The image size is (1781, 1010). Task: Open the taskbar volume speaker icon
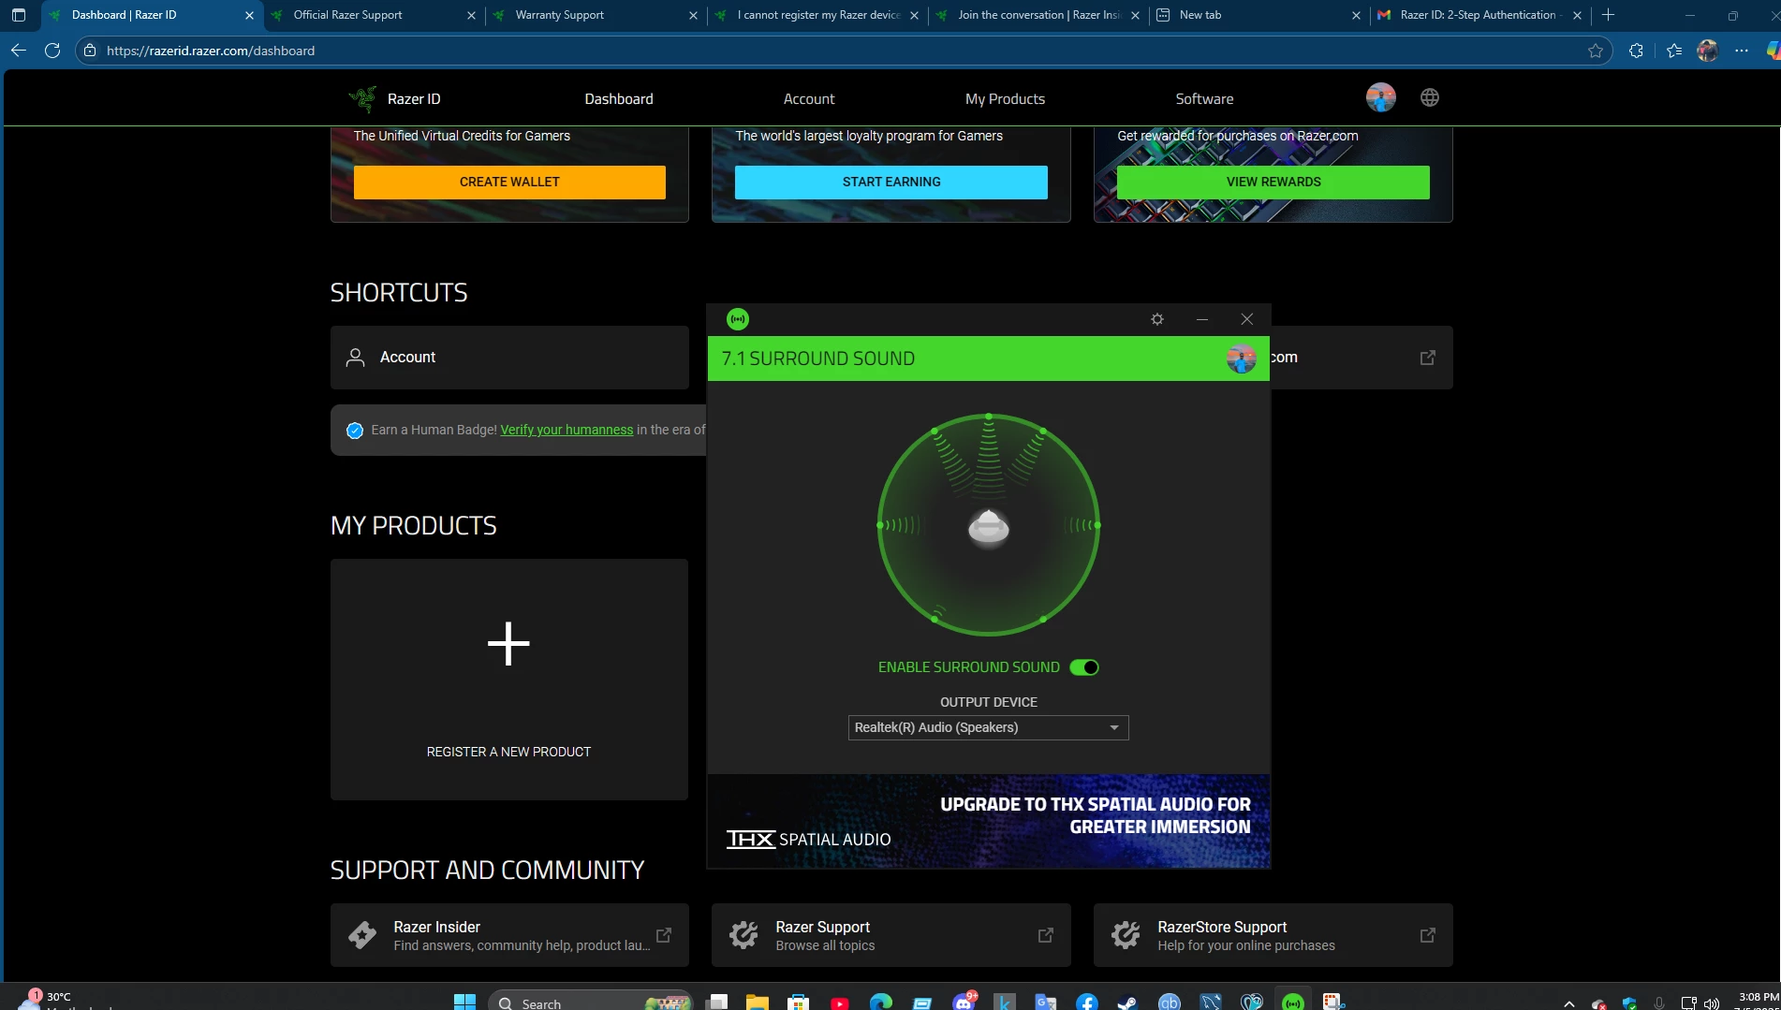1712,1003
